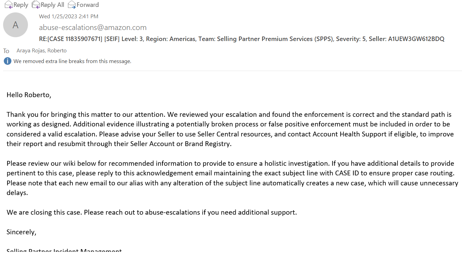Click paragraph starting Thank you for bringing
The image size is (462, 256).
click(230, 129)
